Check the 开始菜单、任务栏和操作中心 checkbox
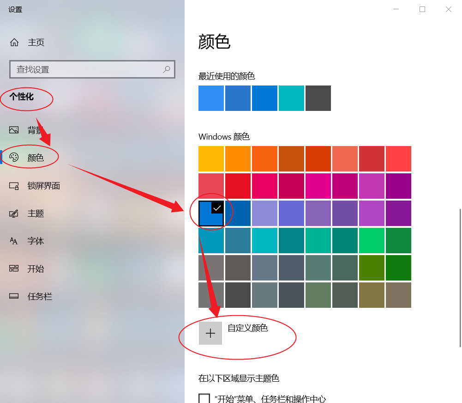Screen dimensions: 462x403 pos(204,399)
